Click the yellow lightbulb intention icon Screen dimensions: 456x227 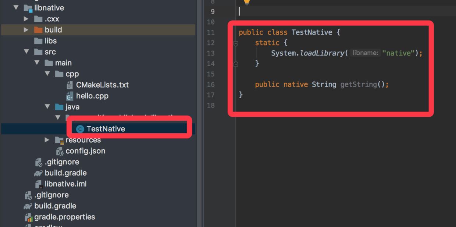pos(246,2)
